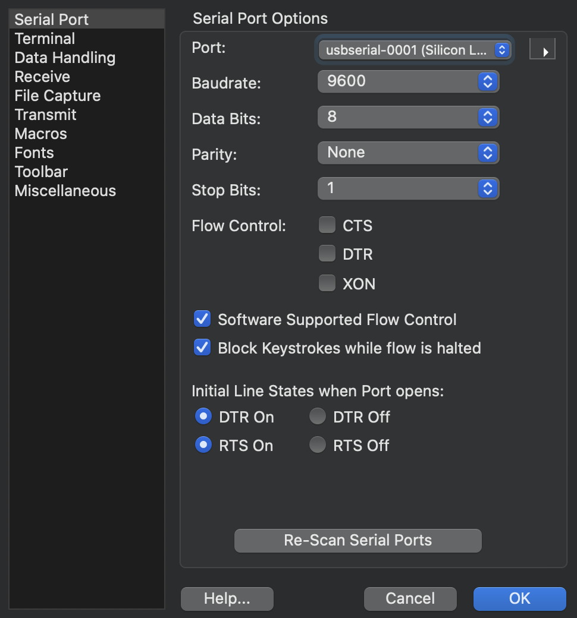Disable Block Keystrokes while flow is halted
Image resolution: width=577 pixels, height=618 pixels.
(203, 348)
